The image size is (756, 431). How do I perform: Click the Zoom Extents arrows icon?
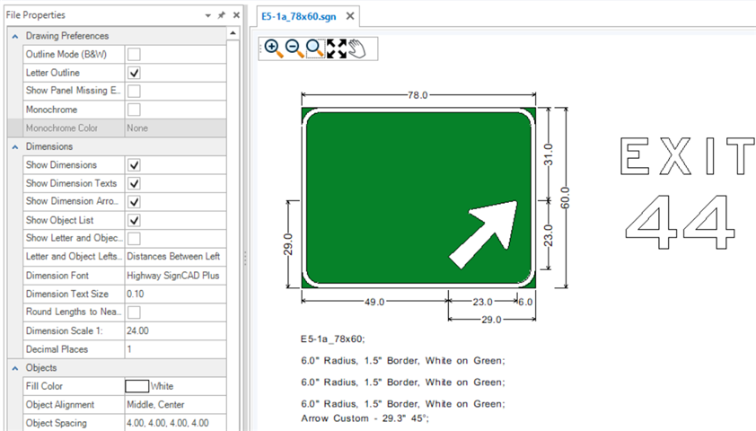click(337, 48)
